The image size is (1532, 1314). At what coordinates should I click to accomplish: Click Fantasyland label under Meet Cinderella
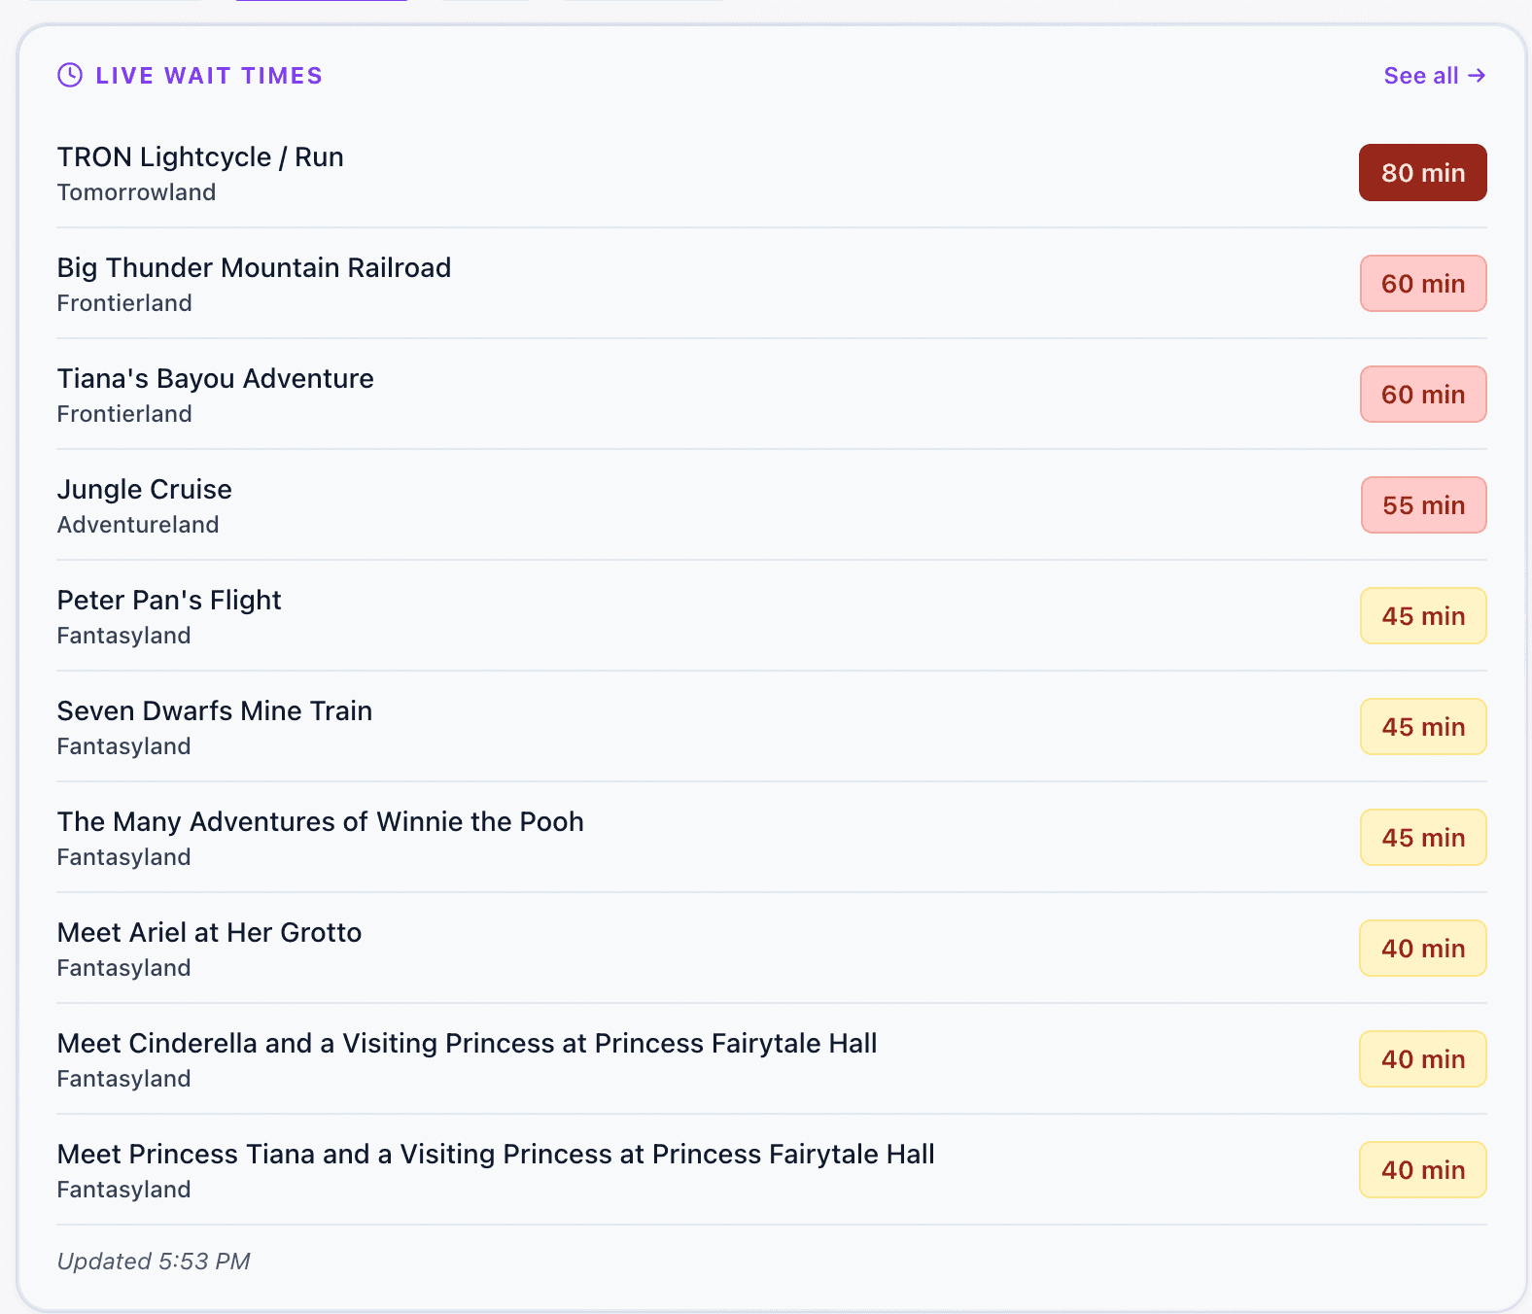point(123,1079)
